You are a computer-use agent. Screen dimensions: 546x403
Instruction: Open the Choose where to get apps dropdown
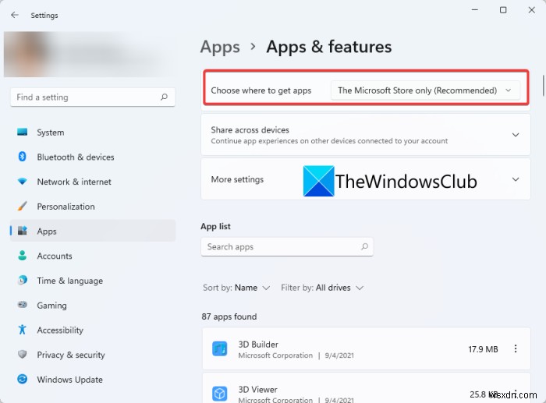pos(425,90)
